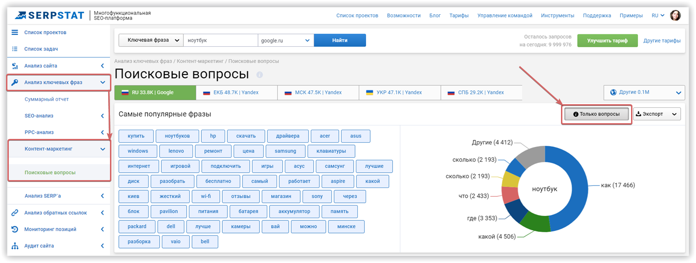Click the Найти search button
The width and height of the screenshot is (696, 263).
coord(340,40)
